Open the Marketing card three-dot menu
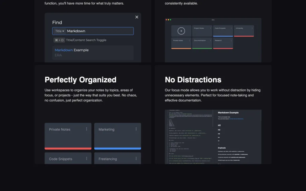This screenshot has width=306, height=191. (x=136, y=129)
